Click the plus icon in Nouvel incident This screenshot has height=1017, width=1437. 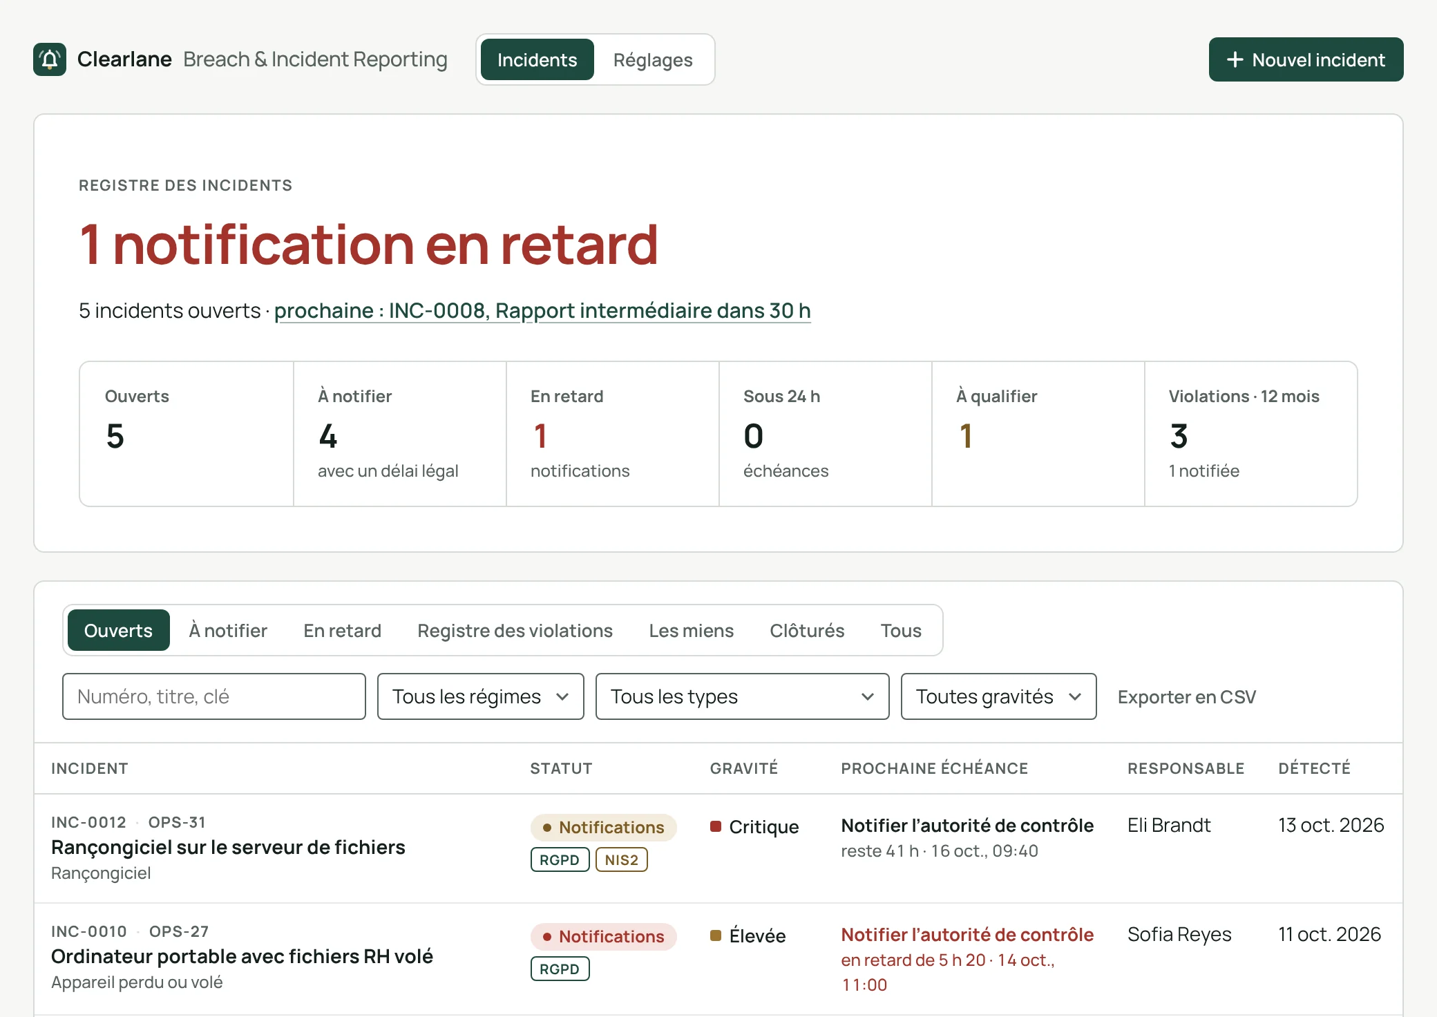click(x=1235, y=60)
